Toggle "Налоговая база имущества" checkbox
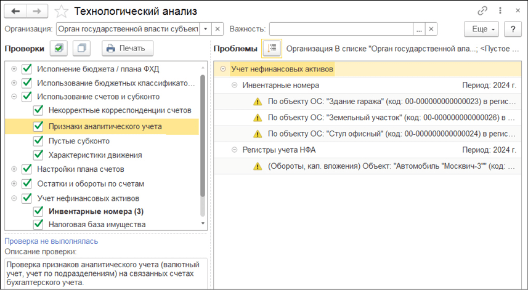This screenshot has height=290, width=528. click(x=39, y=225)
